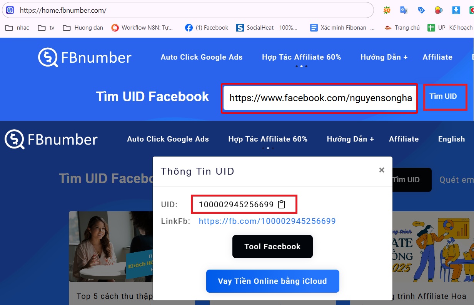
Task: Open the colored circles extension icon
Action: [439, 10]
